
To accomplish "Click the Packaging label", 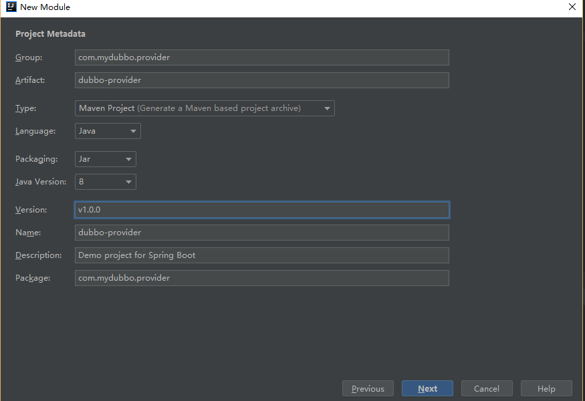I will 37,159.
